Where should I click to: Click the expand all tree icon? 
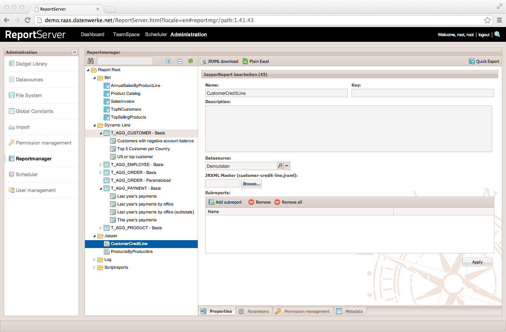(x=168, y=61)
